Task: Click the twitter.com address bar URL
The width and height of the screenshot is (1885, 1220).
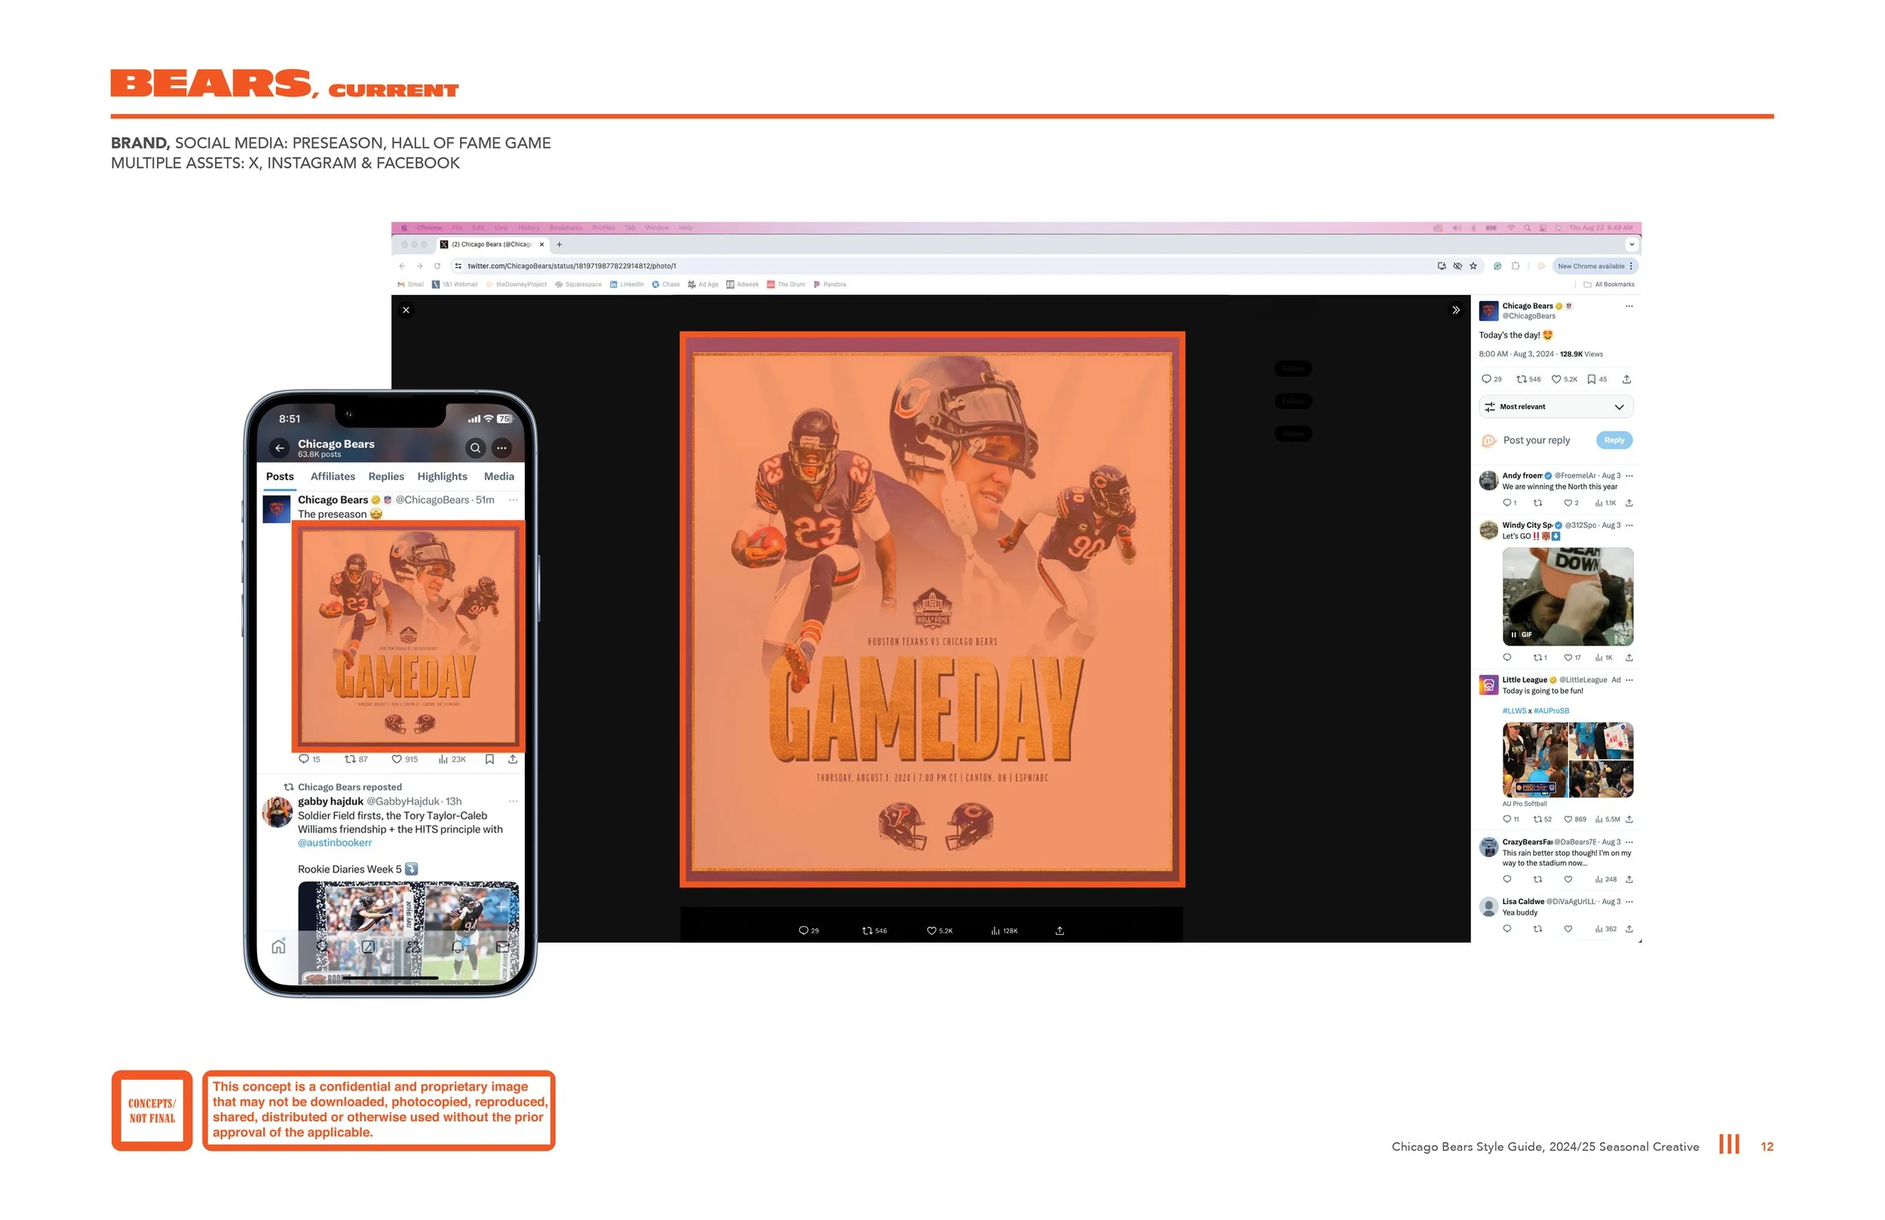Action: pos(572,266)
